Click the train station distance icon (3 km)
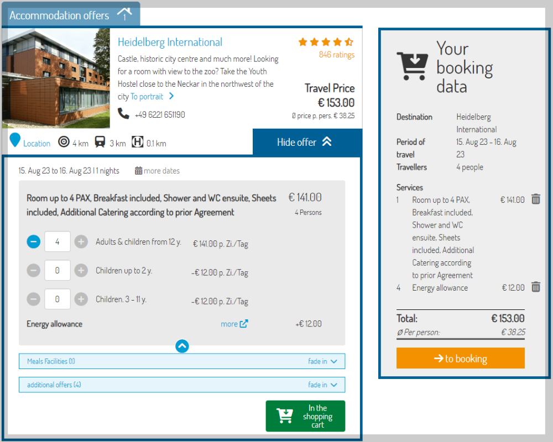553x442 pixels. point(100,141)
